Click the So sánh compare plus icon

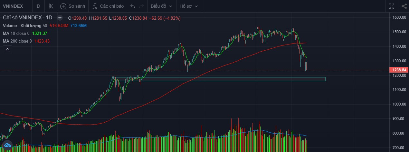pyautogui.click(x=63, y=6)
